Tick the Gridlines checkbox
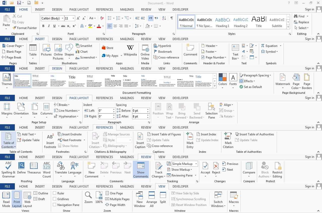Screen dimensions: 322x213 (55, 199)
